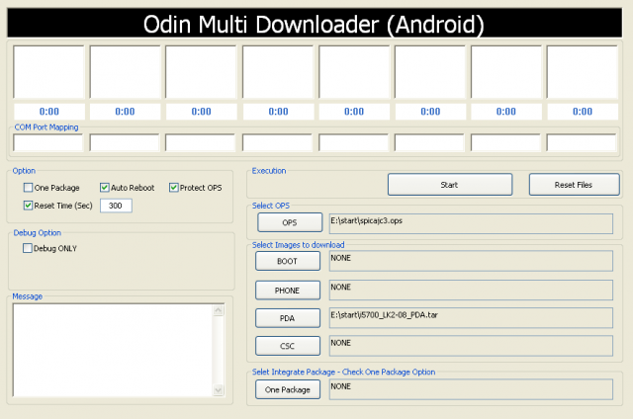Browse for an OPS file with the OPS button
The width and height of the screenshot is (633, 419).
tap(290, 222)
